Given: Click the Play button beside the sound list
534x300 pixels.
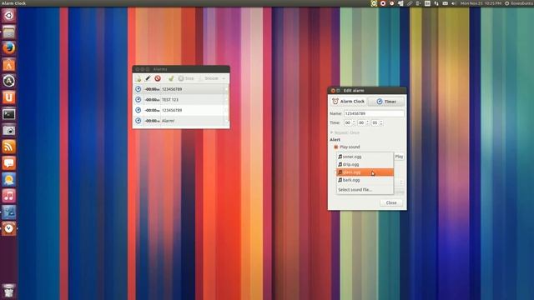Looking at the screenshot, I should [x=399, y=157].
